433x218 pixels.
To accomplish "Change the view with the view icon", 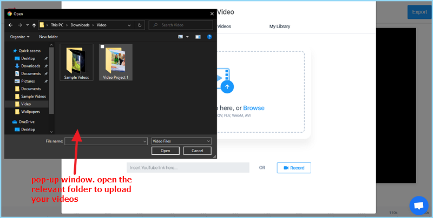I will point(181,37).
